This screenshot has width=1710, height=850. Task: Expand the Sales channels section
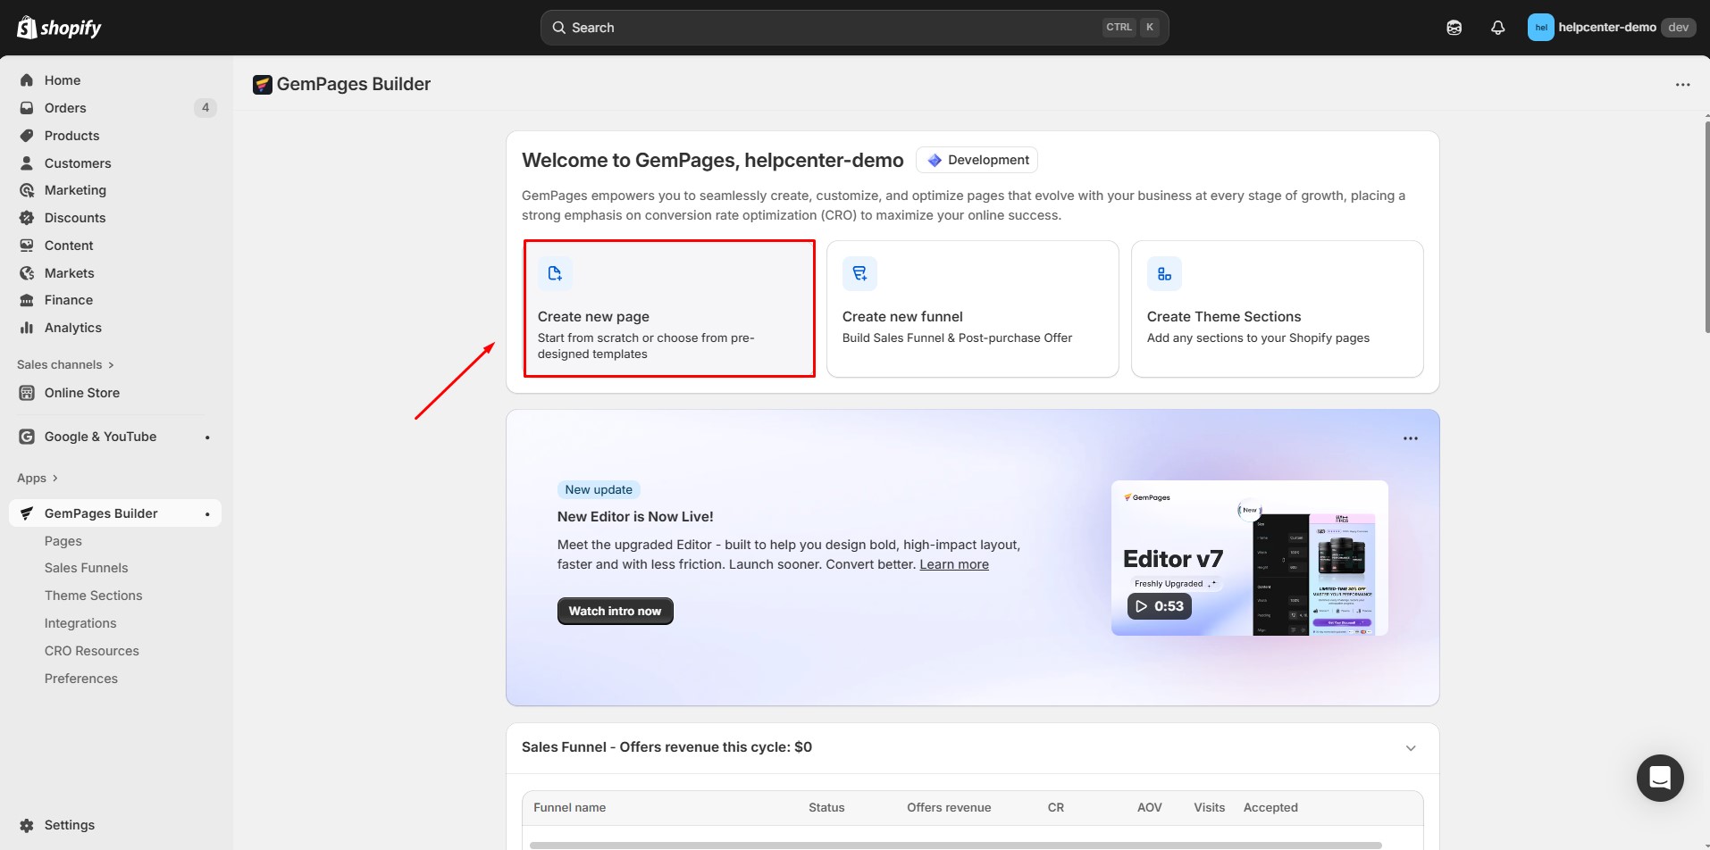coord(65,364)
